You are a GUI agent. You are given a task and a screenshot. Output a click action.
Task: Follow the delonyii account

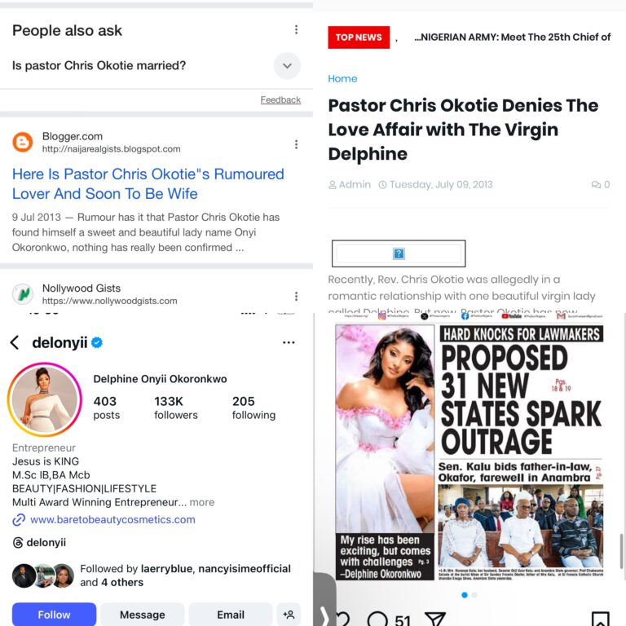point(54,615)
